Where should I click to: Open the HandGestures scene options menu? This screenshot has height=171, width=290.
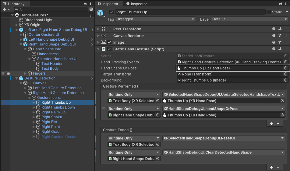(x=91, y=15)
